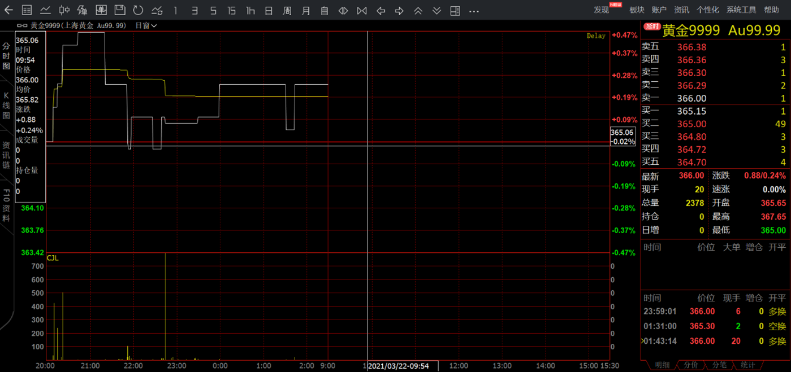This screenshot has height=372, width=791.
Task: Select the candlestick K-line chart icon
Action: pyautogui.click(x=64, y=10)
